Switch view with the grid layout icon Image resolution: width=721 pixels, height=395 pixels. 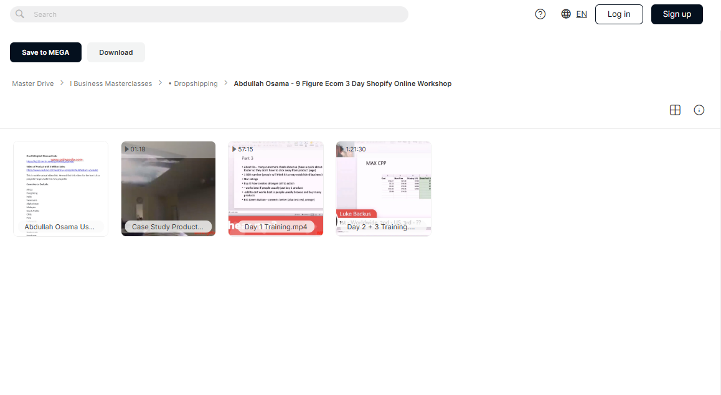[675, 110]
